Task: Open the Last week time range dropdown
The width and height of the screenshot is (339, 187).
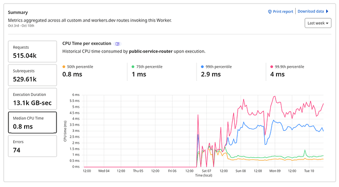Action: click(x=318, y=23)
